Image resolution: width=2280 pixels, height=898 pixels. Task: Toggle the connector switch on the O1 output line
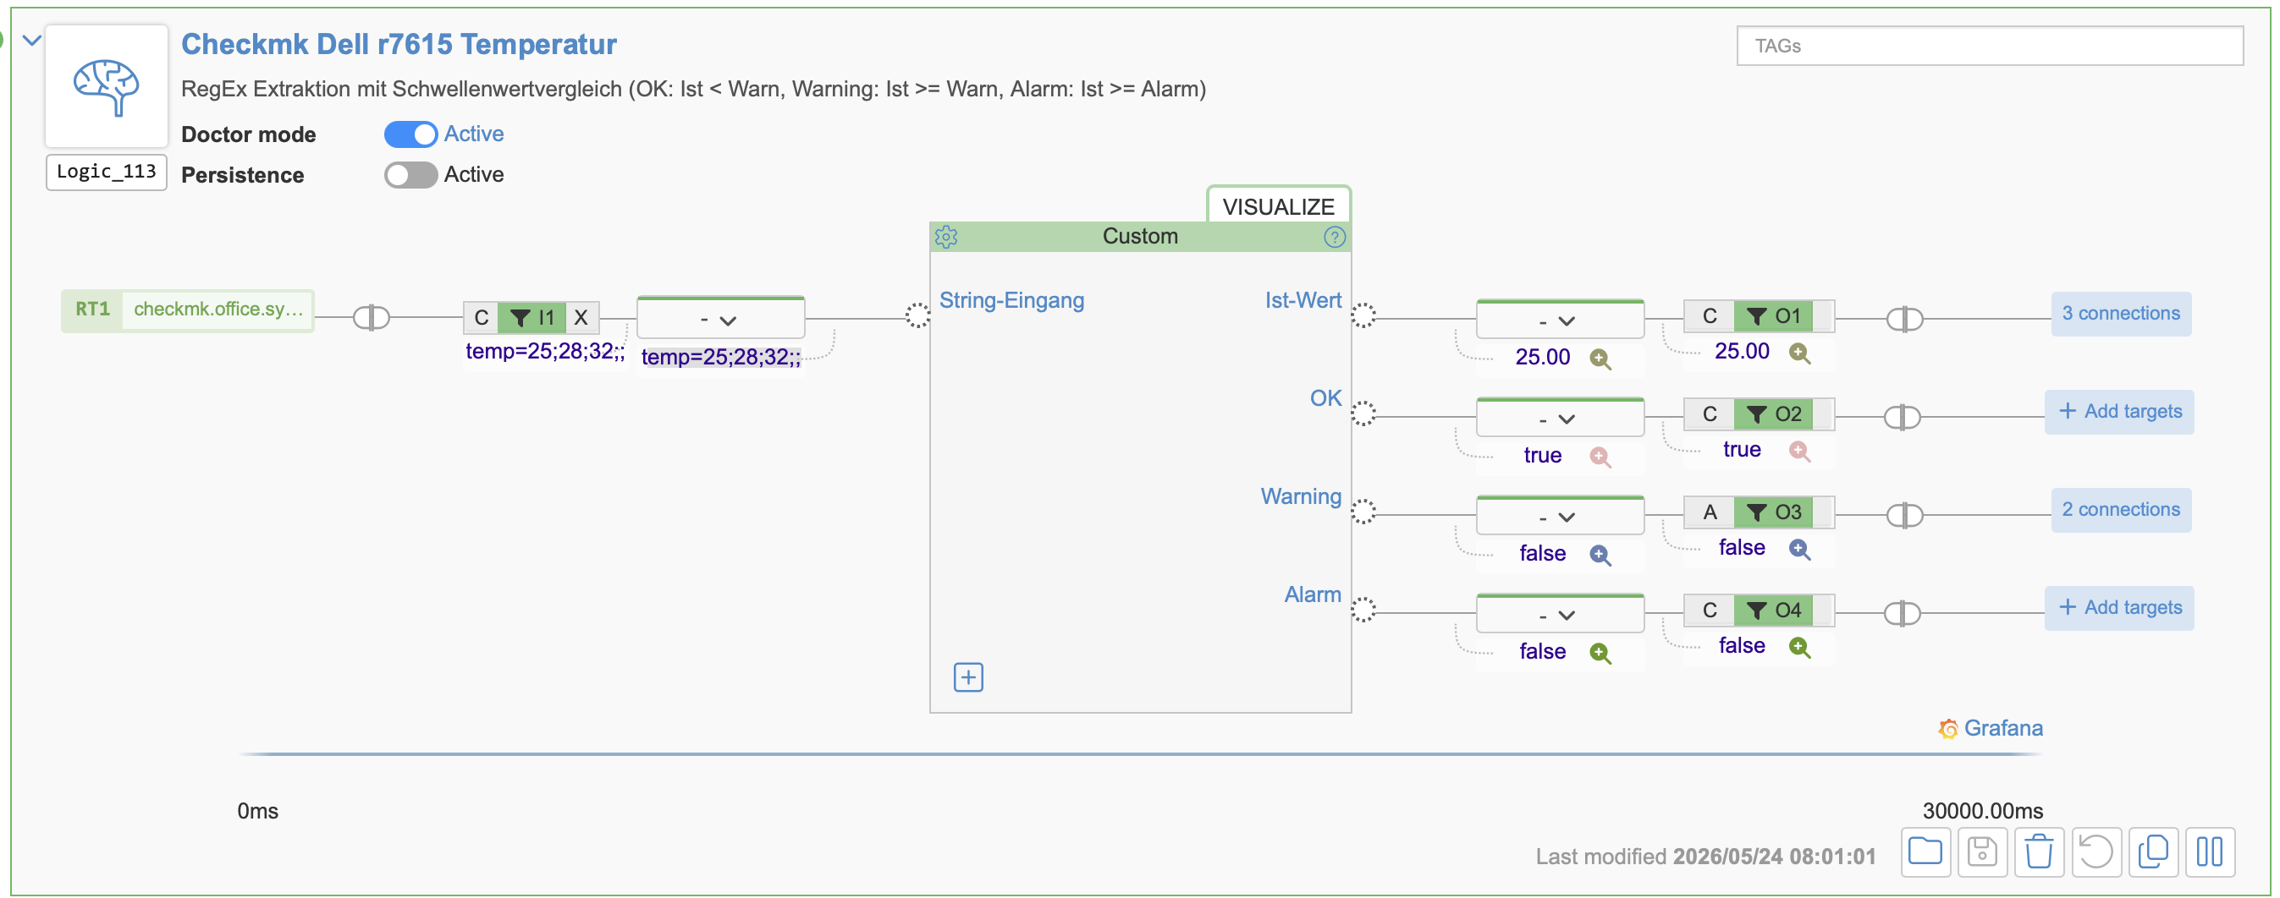pos(1904,319)
